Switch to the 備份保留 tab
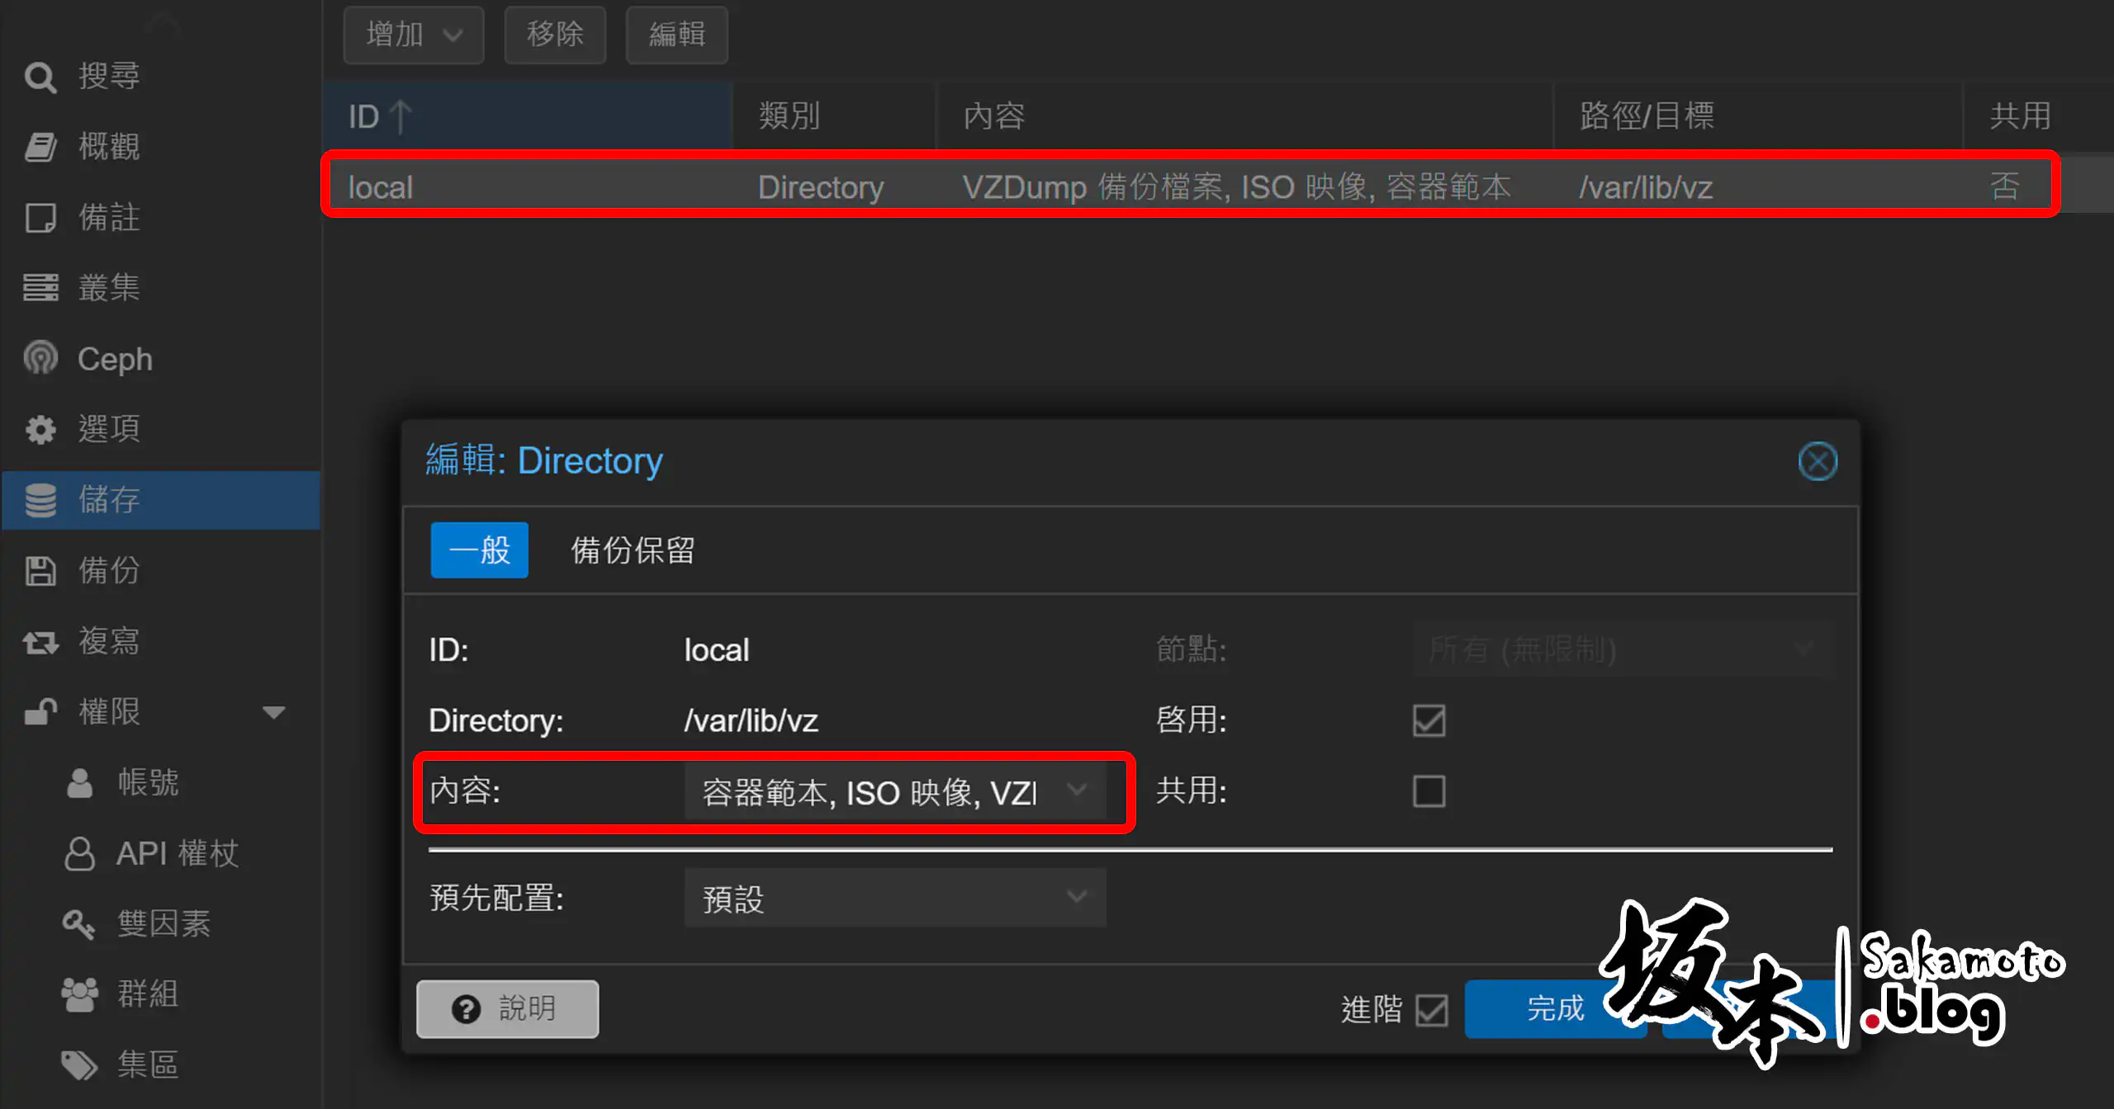 (633, 550)
